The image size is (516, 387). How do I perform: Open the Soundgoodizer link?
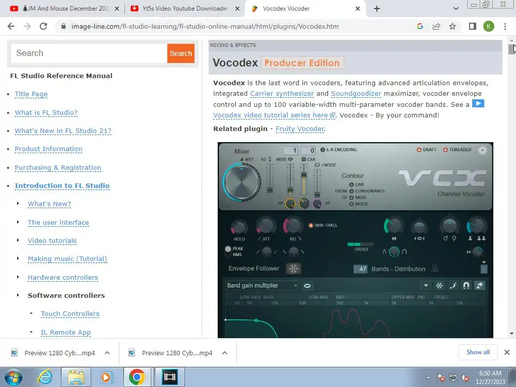pyautogui.click(x=356, y=93)
